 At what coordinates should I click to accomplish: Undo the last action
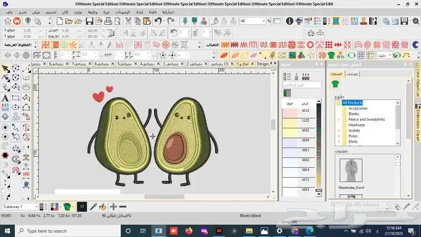[158, 21]
